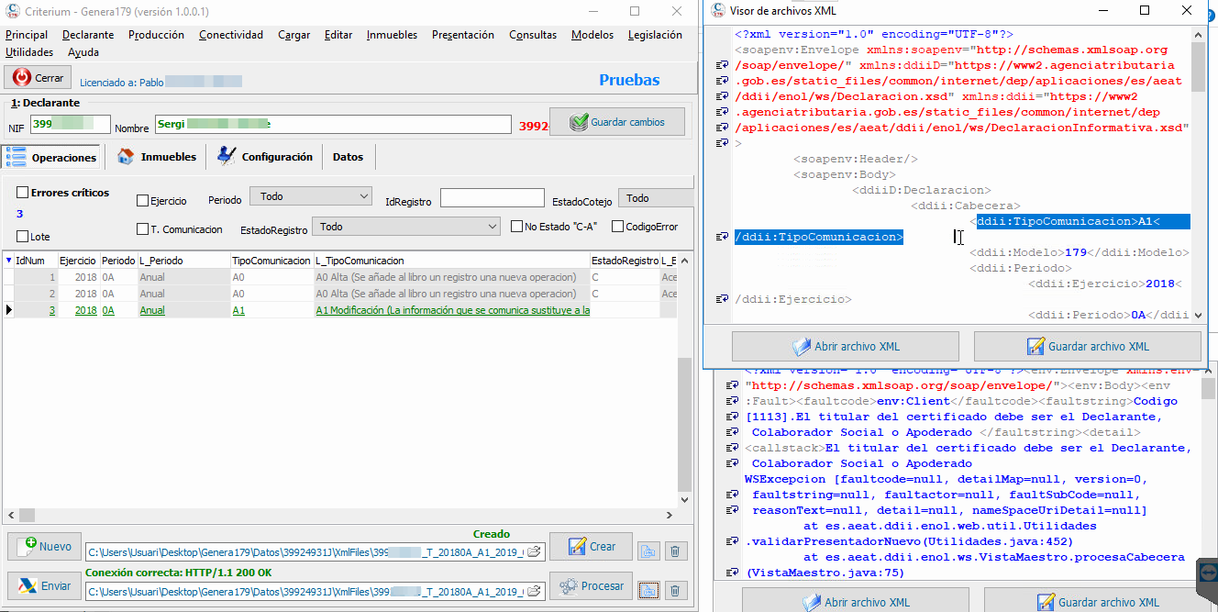Viewport: 1218px width, 612px height.
Task: Toggle the Lote checkbox
Action: [x=22, y=237]
